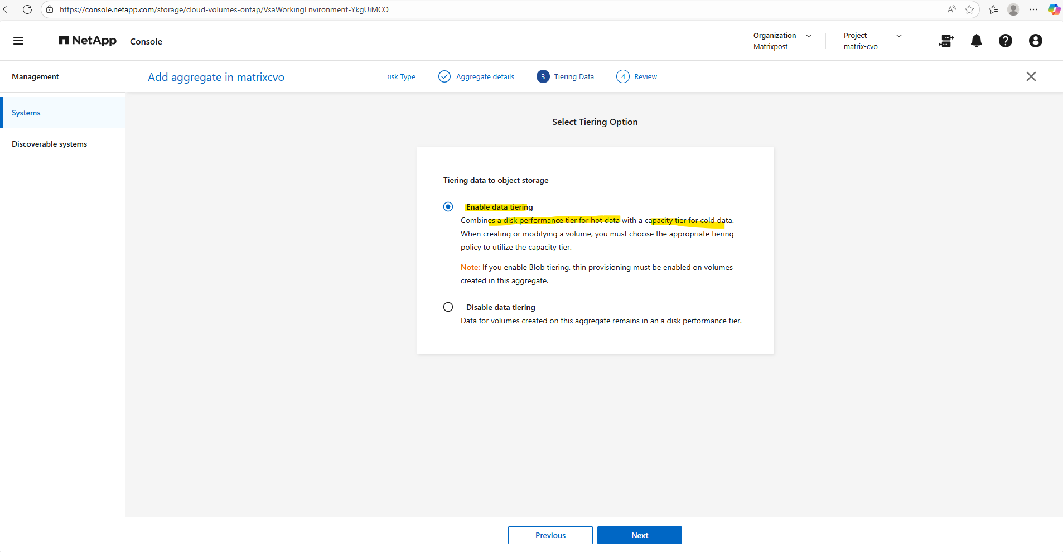This screenshot has height=552, width=1063.
Task: Open the help question mark icon
Action: pos(1005,41)
